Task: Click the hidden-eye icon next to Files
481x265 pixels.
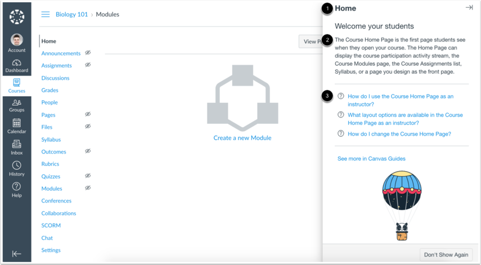Action: click(x=88, y=127)
